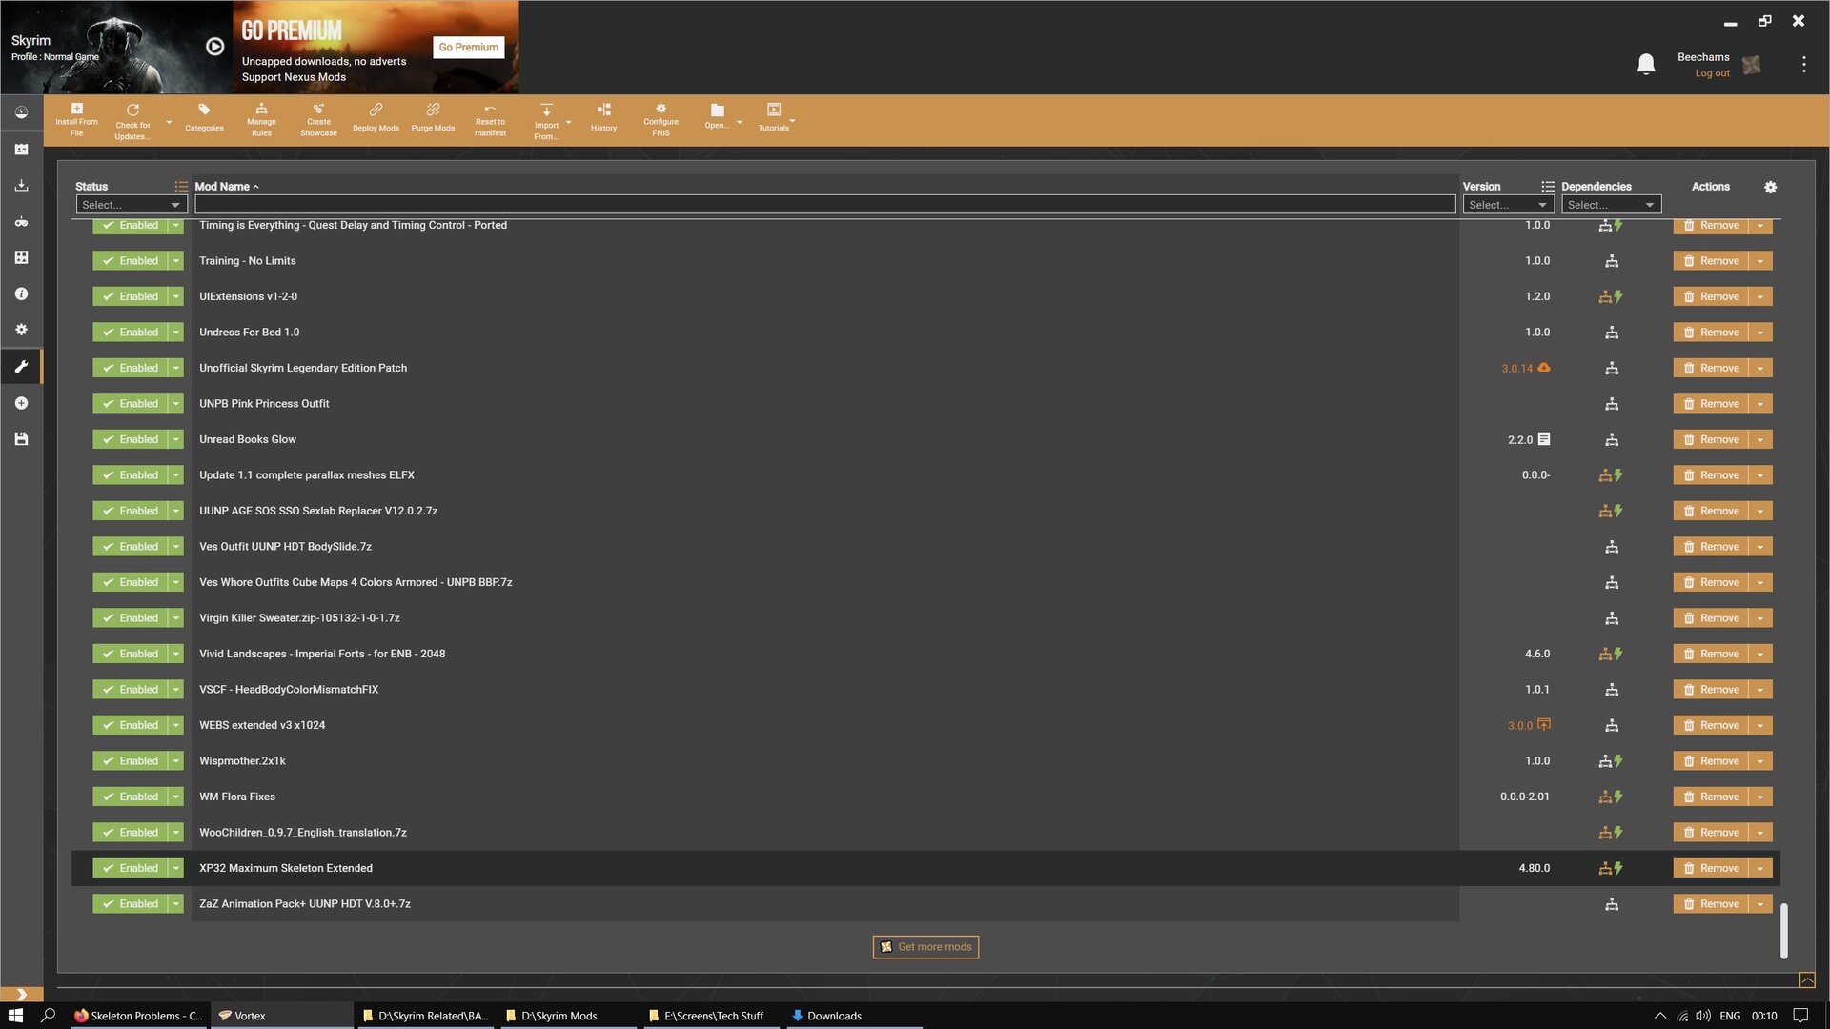Screen dimensions: 1830x1029
Task: Click the Log out link
Action: tap(1712, 73)
